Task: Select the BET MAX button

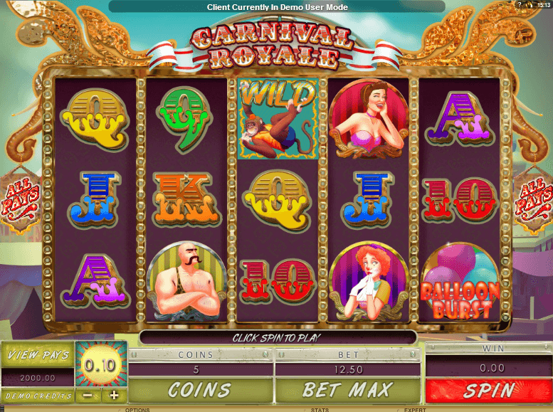Action: point(348,390)
